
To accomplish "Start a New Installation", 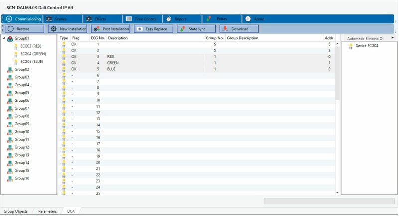I will pos(68,29).
